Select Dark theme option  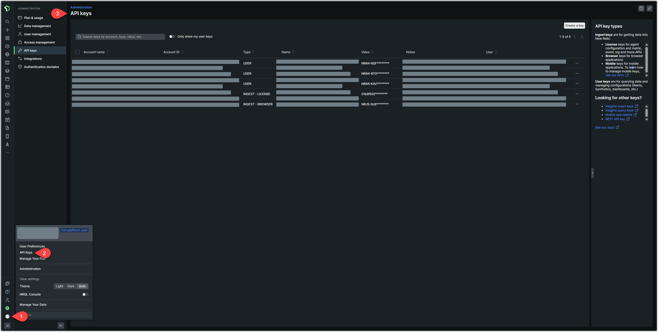tap(71, 286)
